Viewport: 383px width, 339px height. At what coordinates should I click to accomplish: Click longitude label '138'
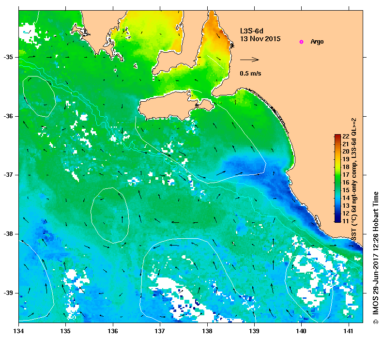pos(207,331)
